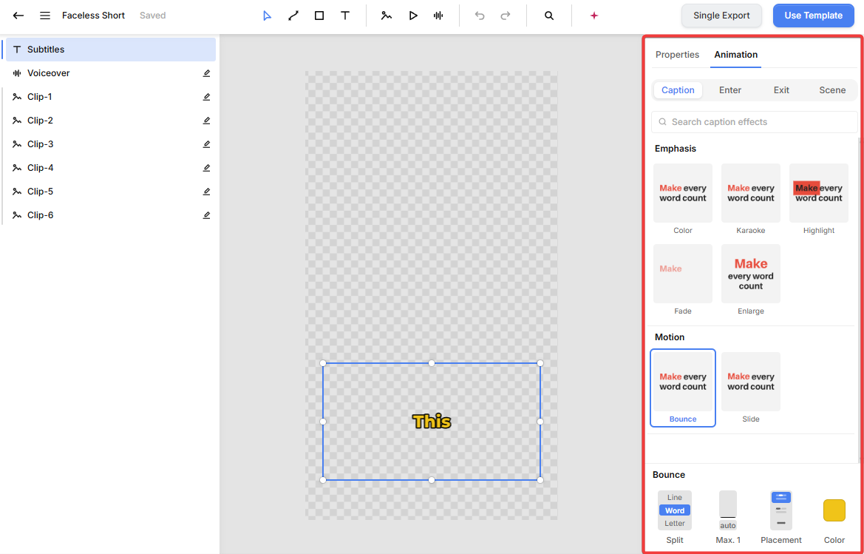The width and height of the screenshot is (864, 554).
Task: Click the back arrow icon
Action: point(18,16)
